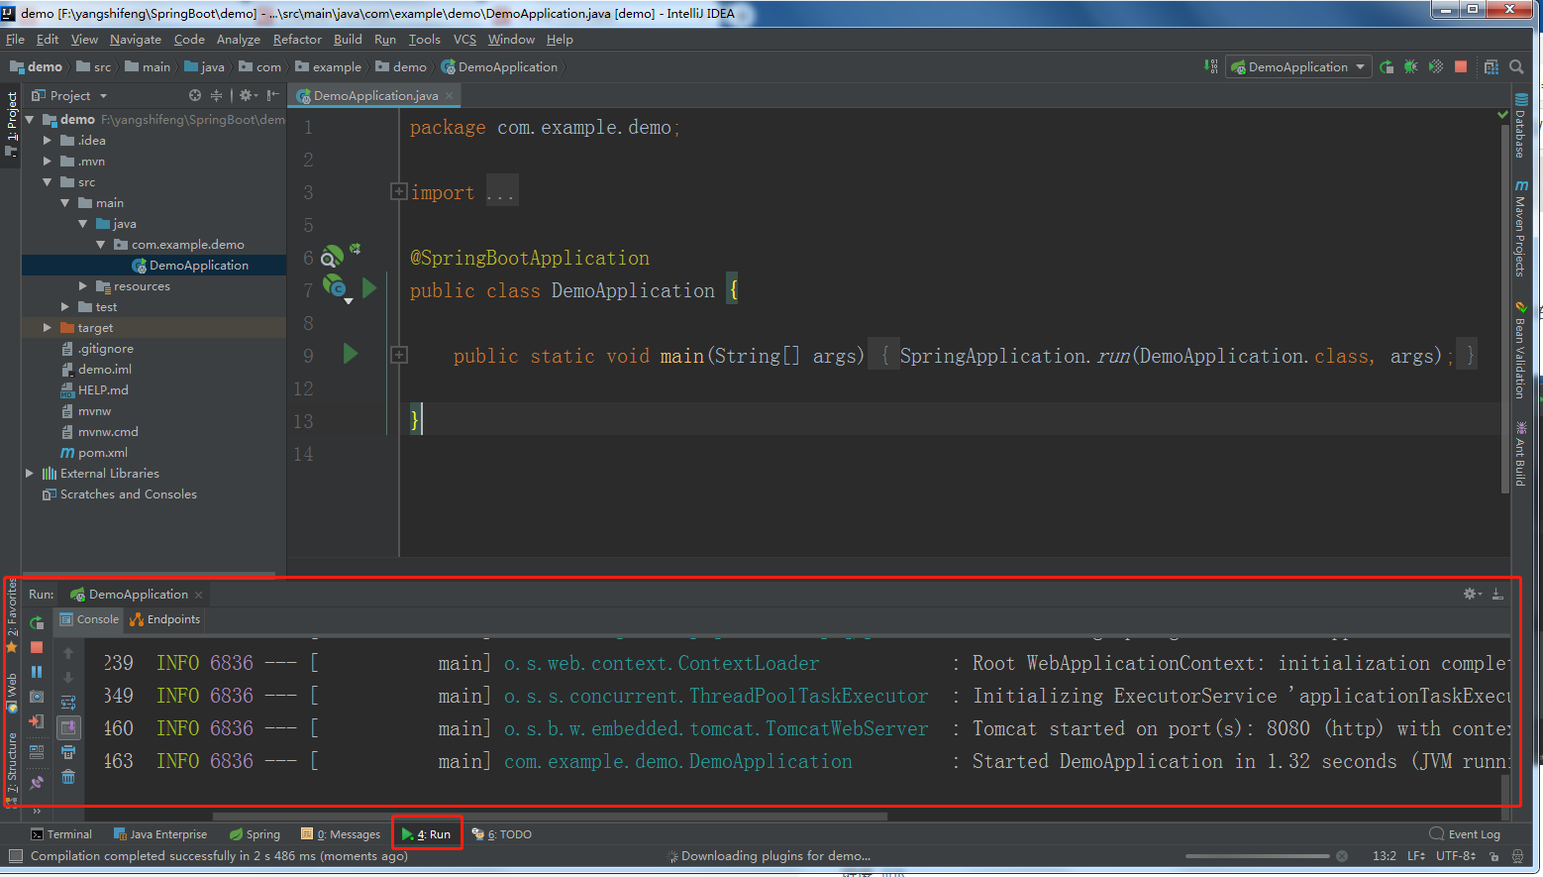The width and height of the screenshot is (1543, 877).
Task: Click the run gutter arrow beside class DemoApplication
Action: coord(369,288)
